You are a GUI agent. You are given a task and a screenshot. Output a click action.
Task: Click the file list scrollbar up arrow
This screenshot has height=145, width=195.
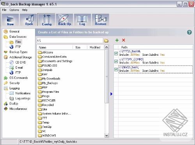[106, 47]
